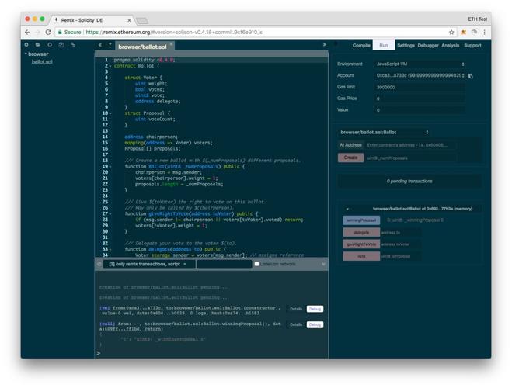This screenshot has width=512, height=388.
Task: Fold giveRightToVote function at line 27
Action: pos(110,214)
